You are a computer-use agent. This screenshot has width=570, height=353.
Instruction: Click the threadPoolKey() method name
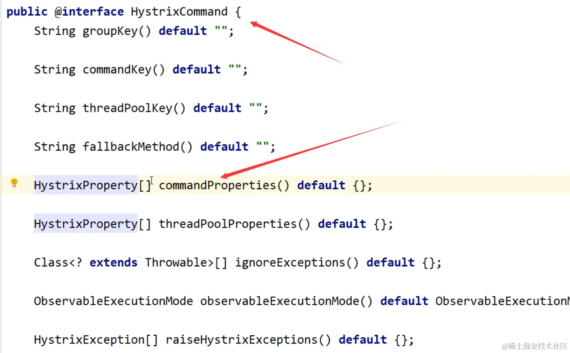(134, 108)
